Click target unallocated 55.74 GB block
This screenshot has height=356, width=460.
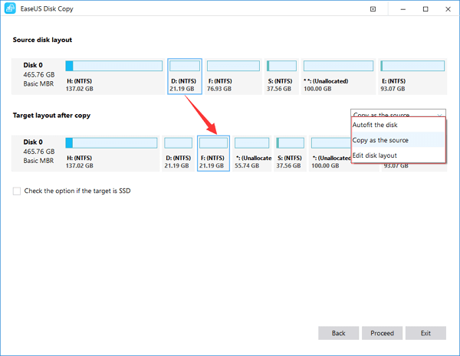252,151
